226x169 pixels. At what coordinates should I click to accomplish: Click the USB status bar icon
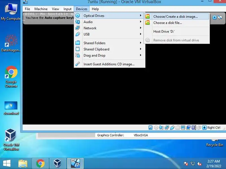point(172,128)
